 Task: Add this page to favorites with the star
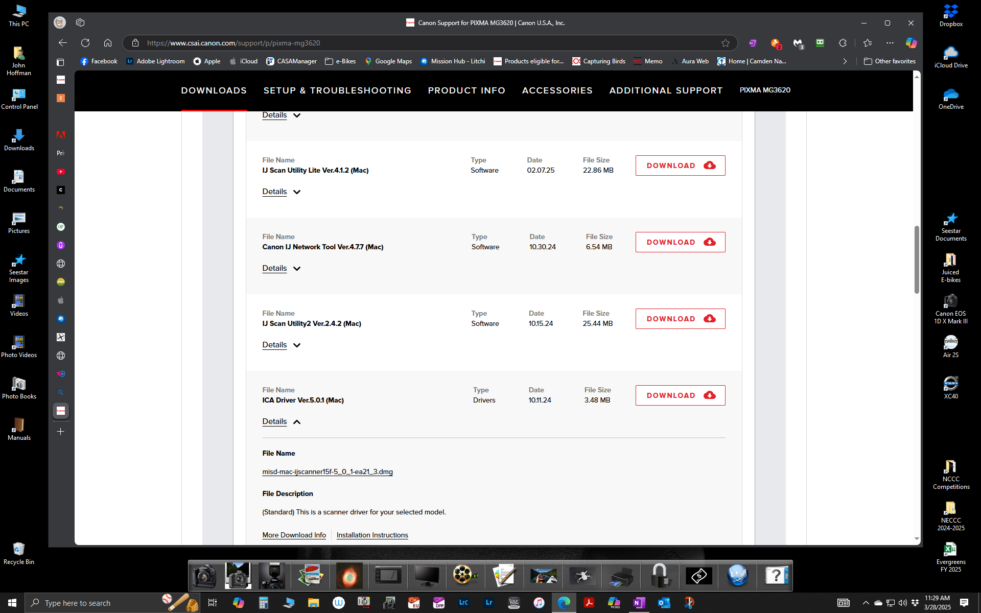click(726, 43)
